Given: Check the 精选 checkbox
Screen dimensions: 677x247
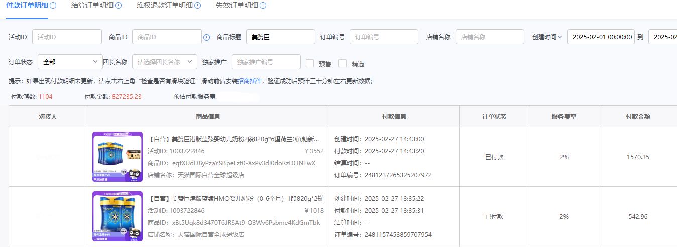Looking at the screenshot, I should 343,63.
